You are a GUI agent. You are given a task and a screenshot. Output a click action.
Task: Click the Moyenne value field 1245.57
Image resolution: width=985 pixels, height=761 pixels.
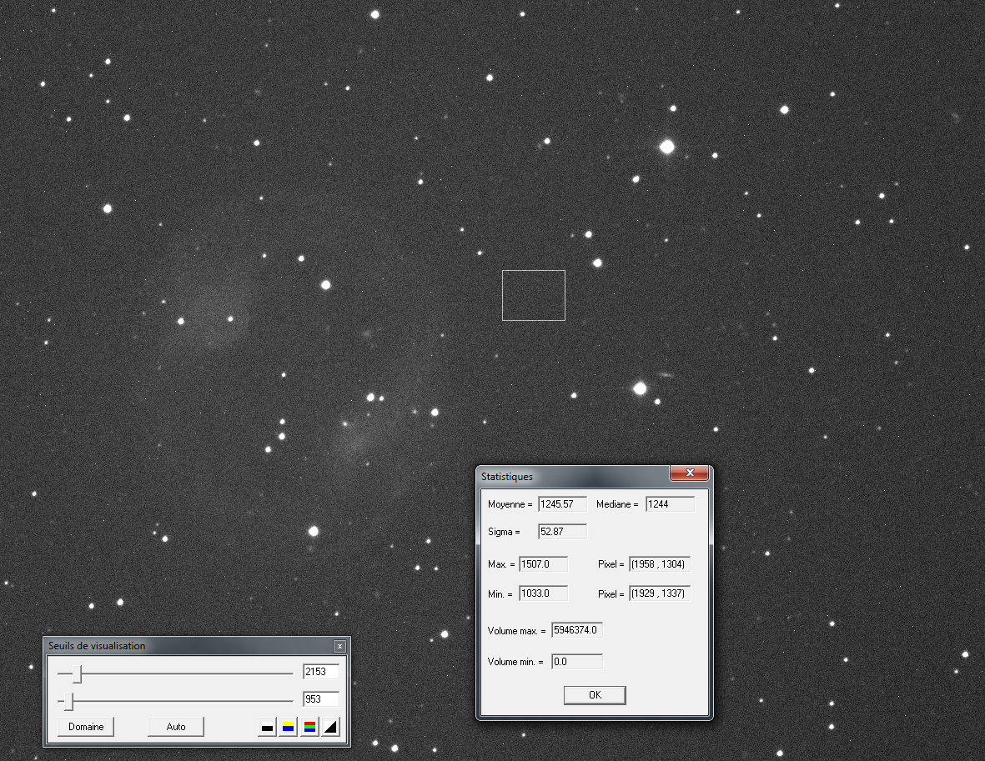[x=562, y=504]
